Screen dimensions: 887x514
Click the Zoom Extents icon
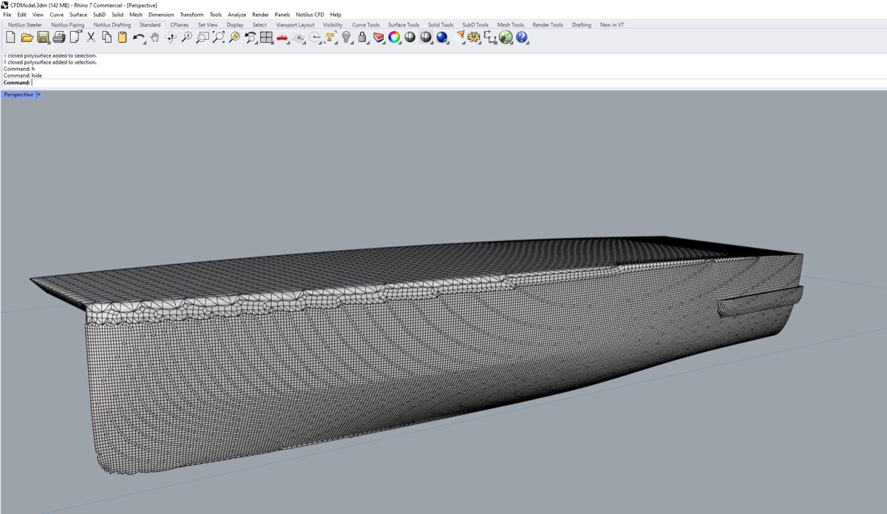click(218, 37)
